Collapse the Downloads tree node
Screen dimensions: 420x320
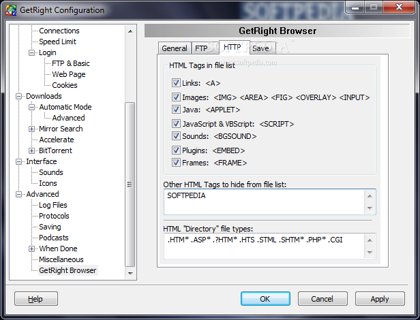pos(18,96)
